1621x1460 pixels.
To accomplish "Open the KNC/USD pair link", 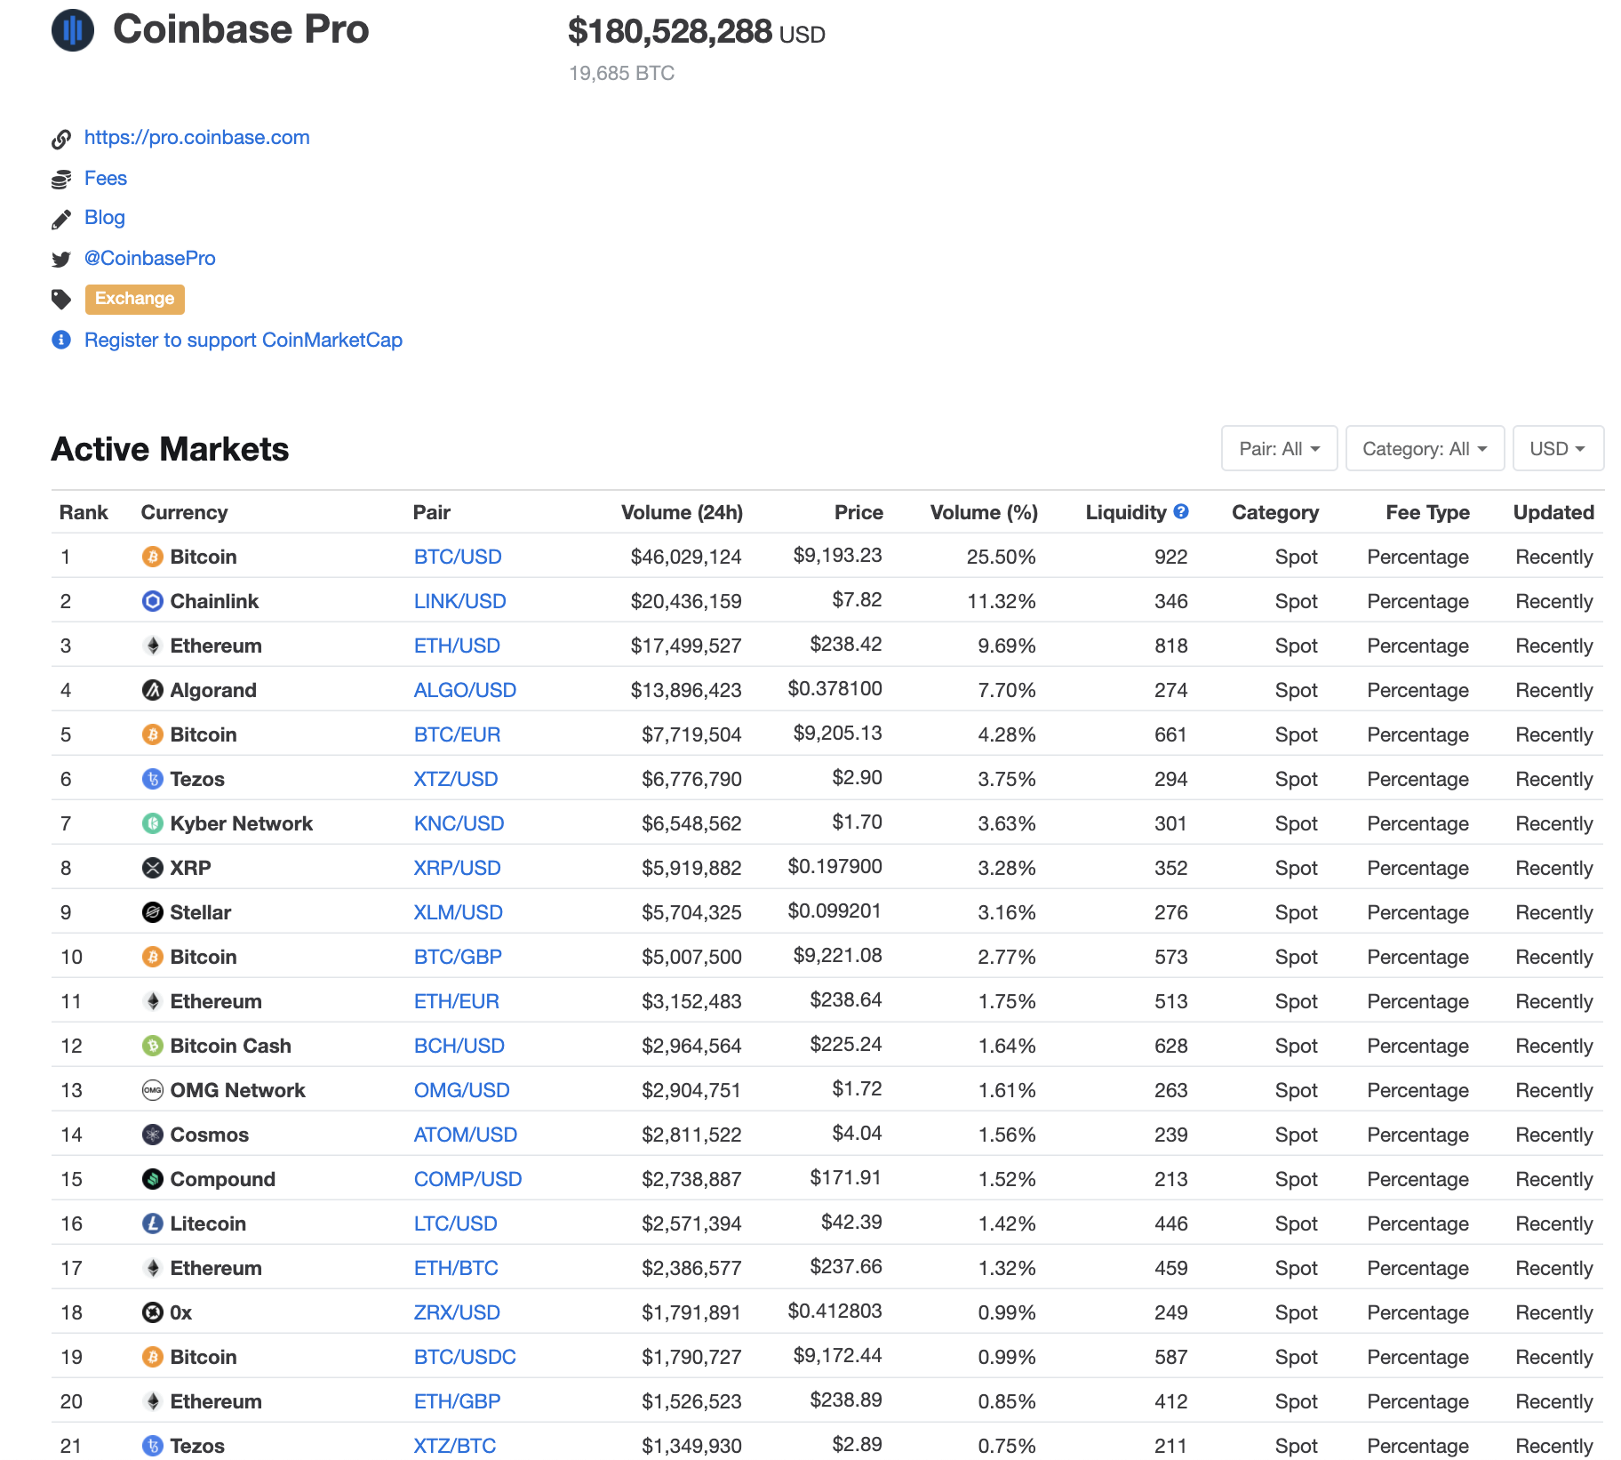I will click(x=459, y=824).
